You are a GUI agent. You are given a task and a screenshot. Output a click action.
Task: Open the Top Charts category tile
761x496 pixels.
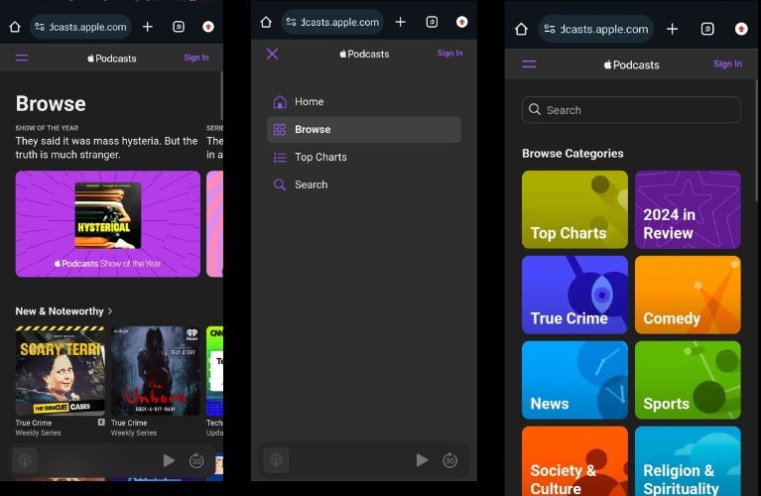574,209
